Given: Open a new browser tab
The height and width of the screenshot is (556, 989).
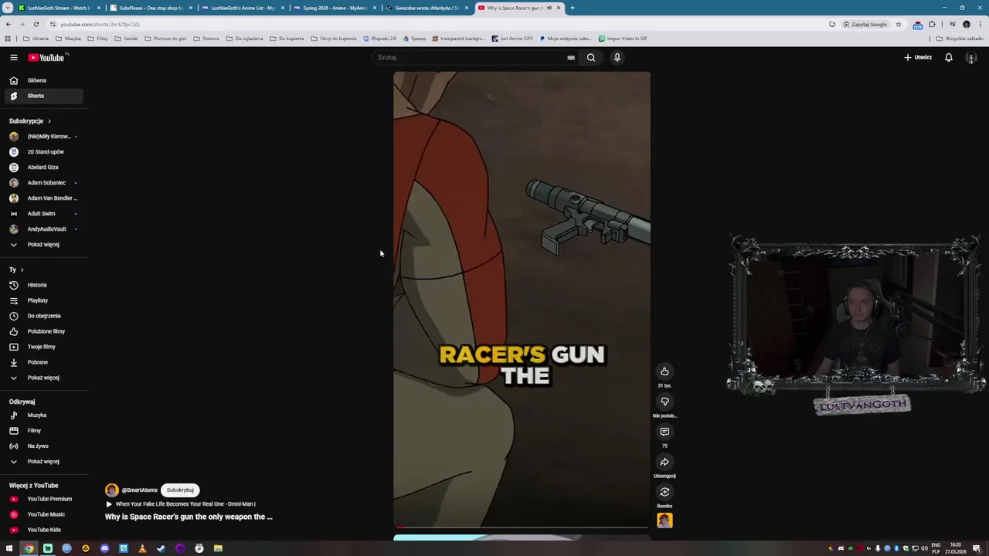Looking at the screenshot, I should tap(572, 8).
